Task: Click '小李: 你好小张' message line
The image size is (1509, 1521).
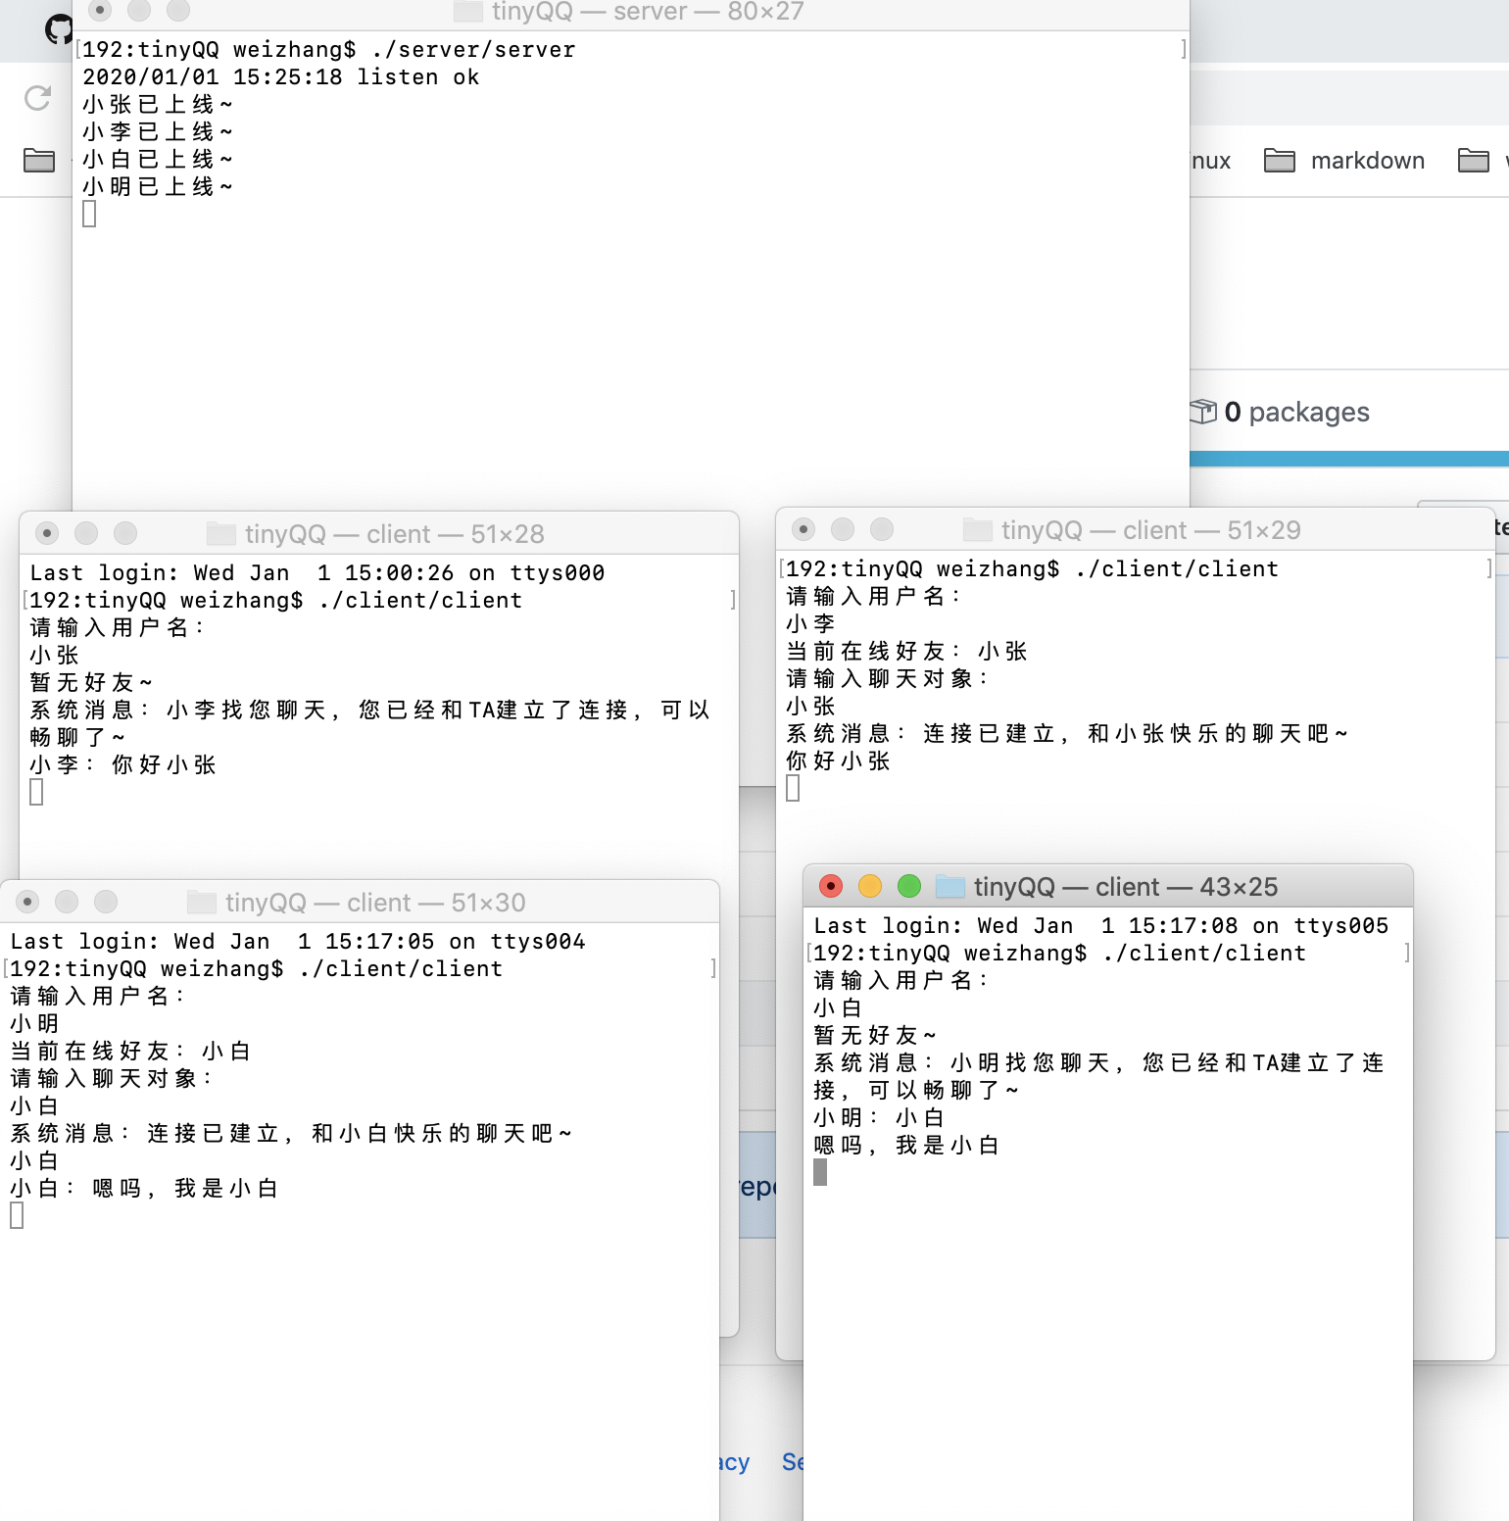Action: pyautogui.click(x=122, y=765)
